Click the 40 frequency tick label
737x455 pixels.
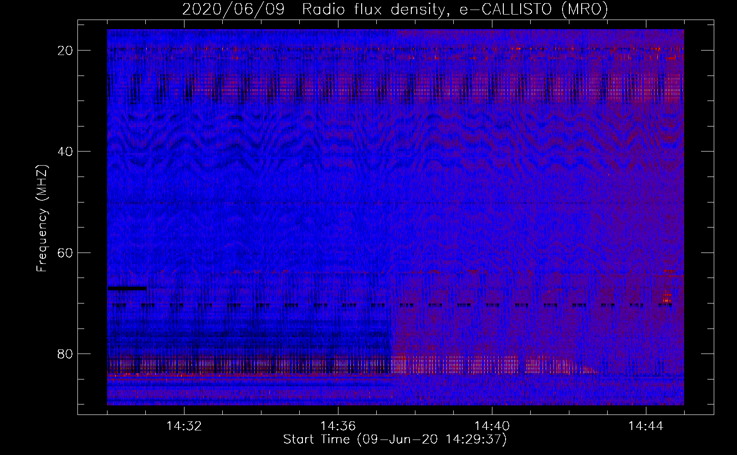[x=65, y=152]
